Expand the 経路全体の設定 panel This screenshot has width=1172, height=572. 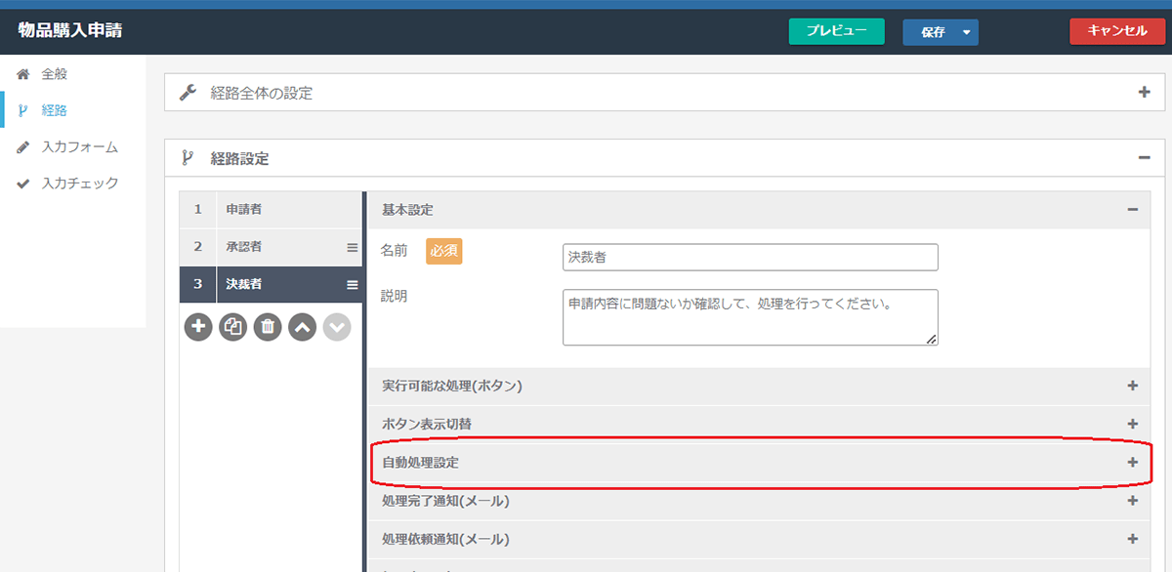point(1144,93)
